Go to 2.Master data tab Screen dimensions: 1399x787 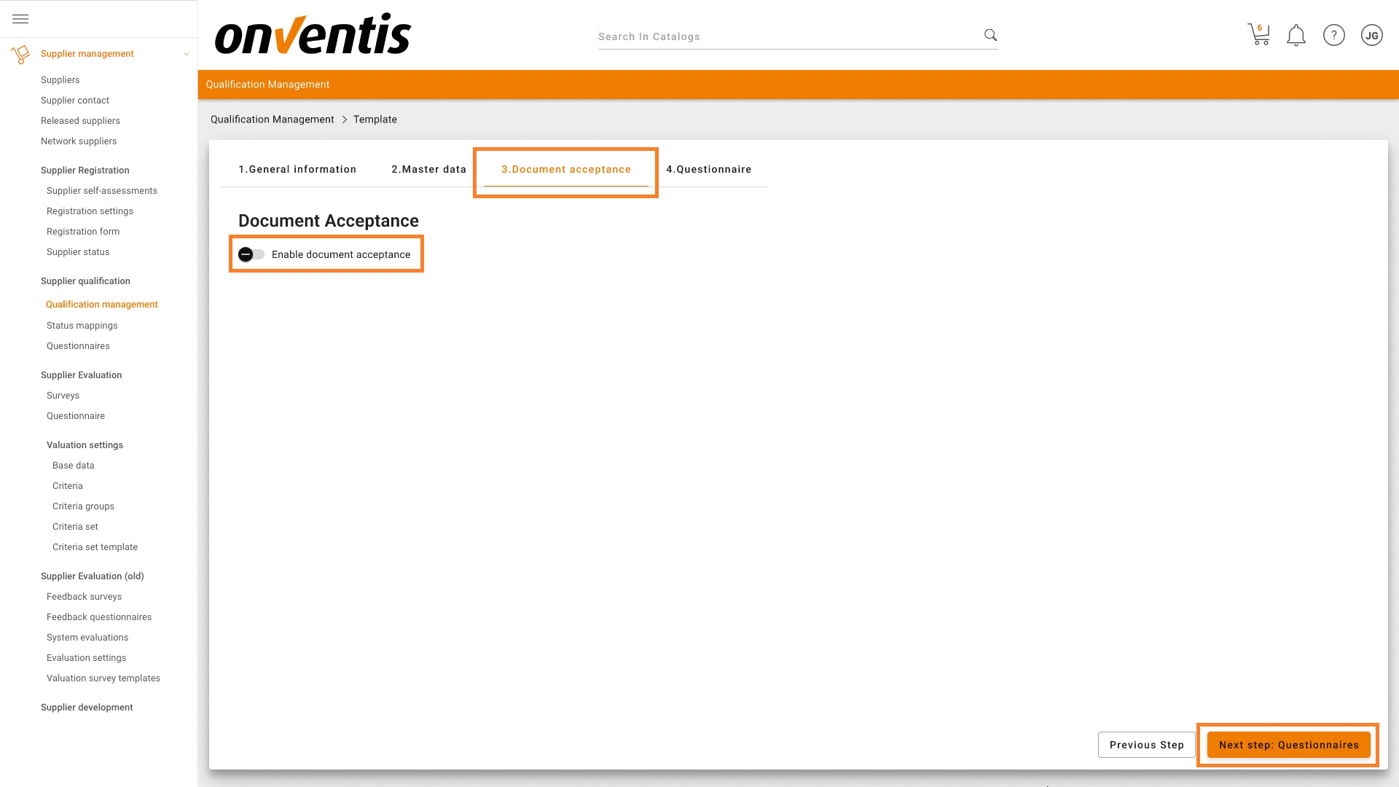(428, 169)
